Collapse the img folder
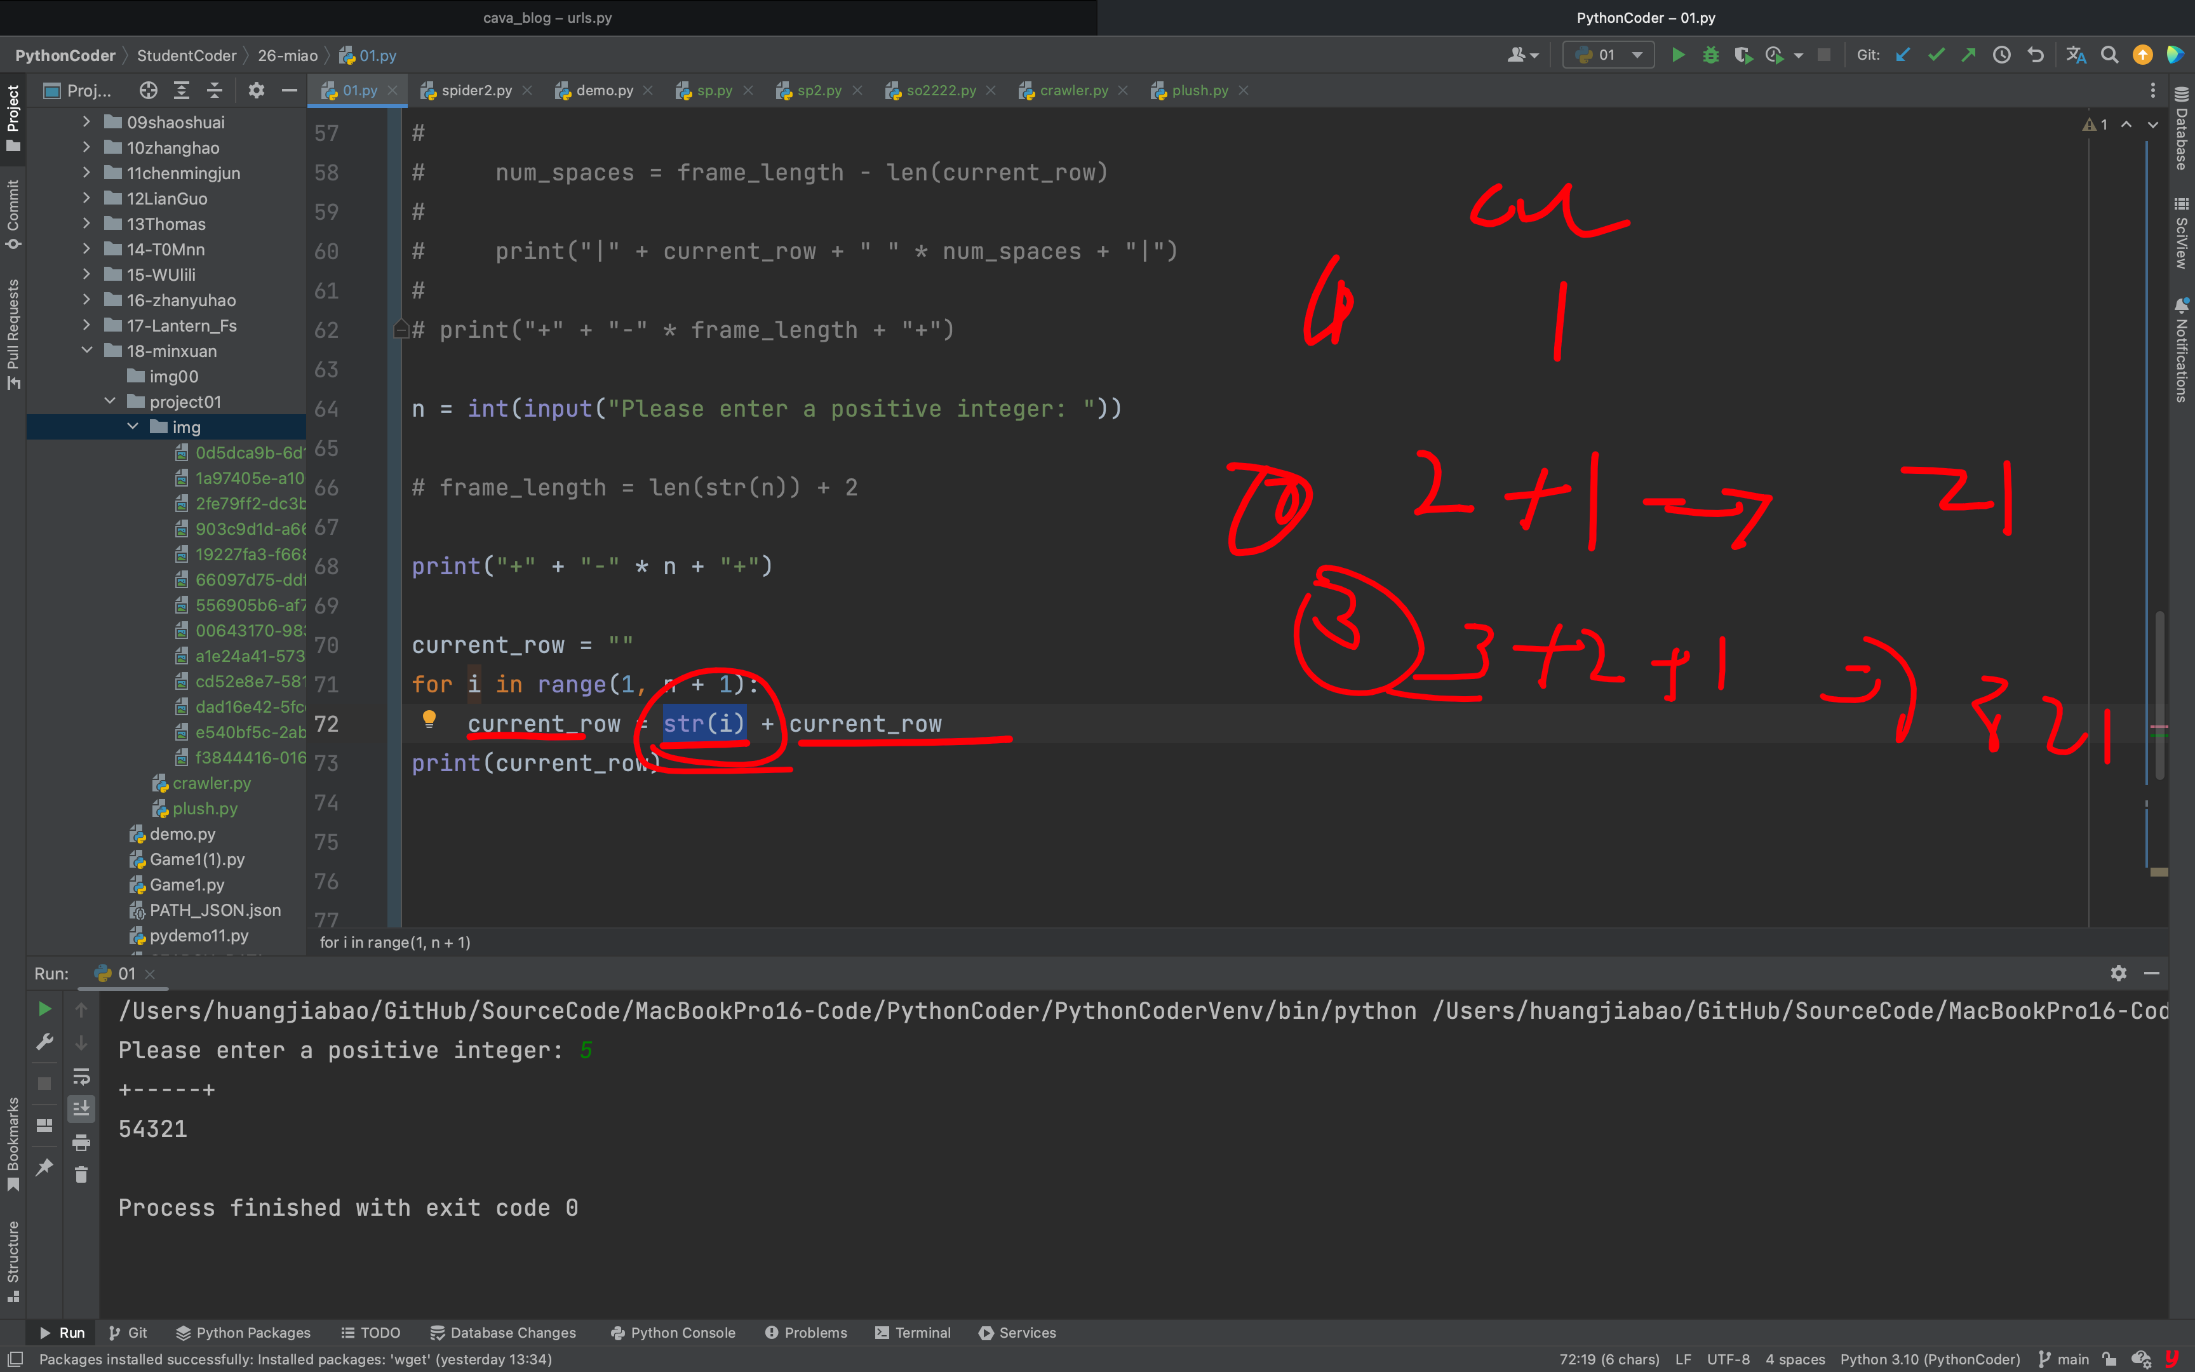Viewport: 2195px width, 1372px height. click(x=133, y=426)
